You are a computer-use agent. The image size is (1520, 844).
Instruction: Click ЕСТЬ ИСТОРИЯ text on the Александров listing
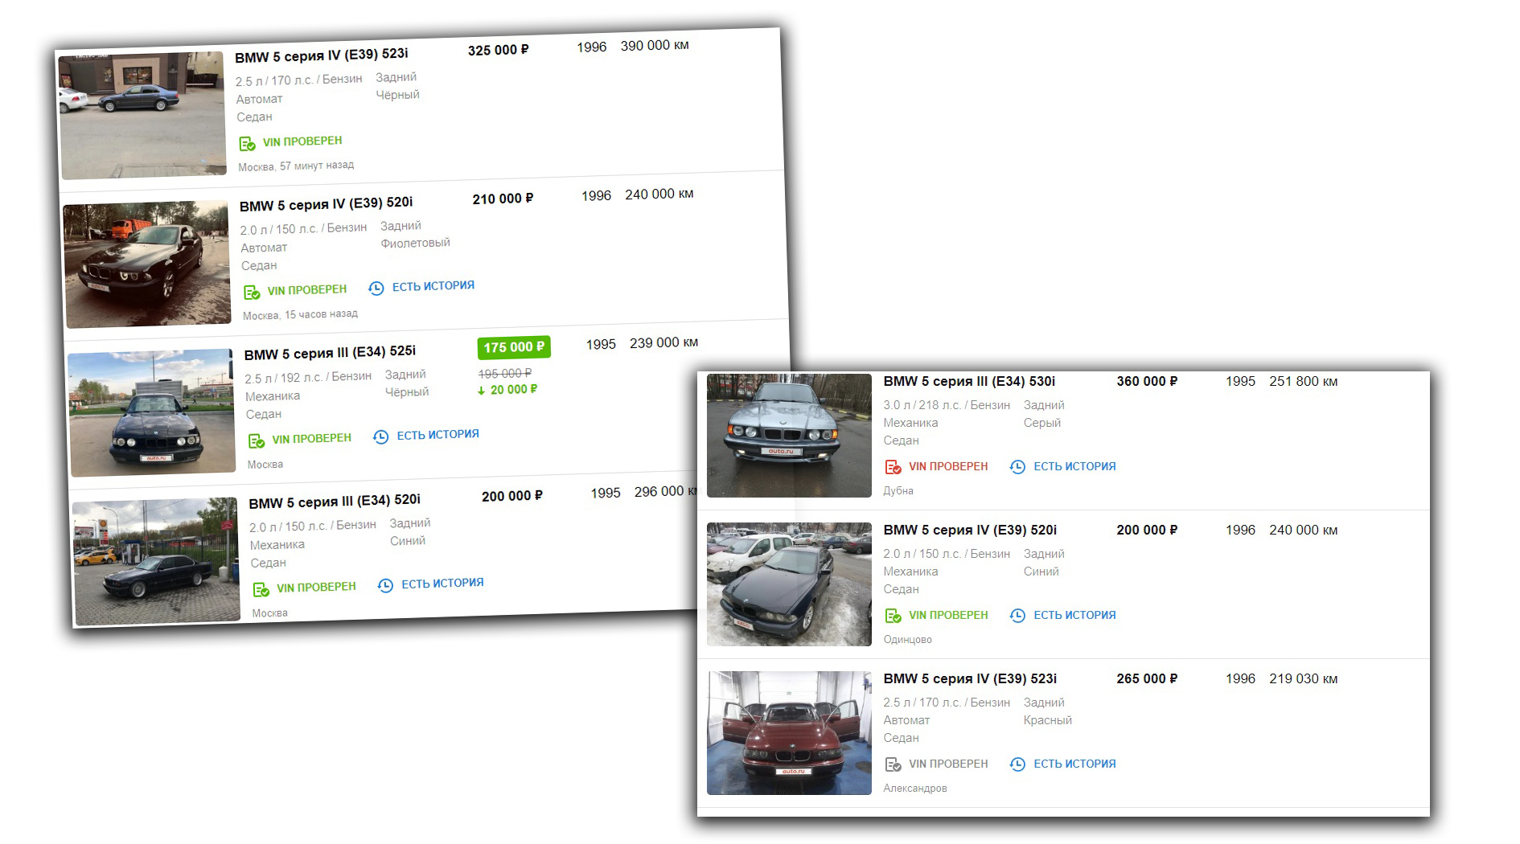(x=1074, y=764)
